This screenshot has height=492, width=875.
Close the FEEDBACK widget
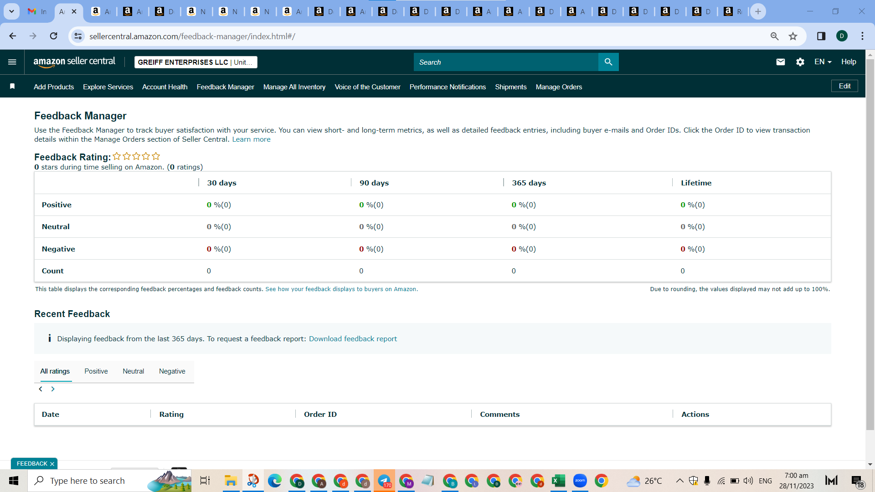(x=52, y=464)
